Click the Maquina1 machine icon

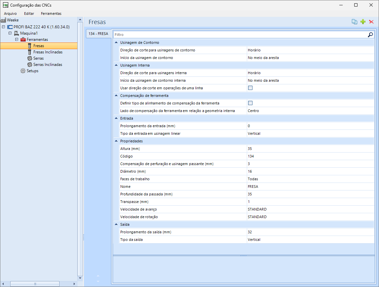(x=17, y=33)
